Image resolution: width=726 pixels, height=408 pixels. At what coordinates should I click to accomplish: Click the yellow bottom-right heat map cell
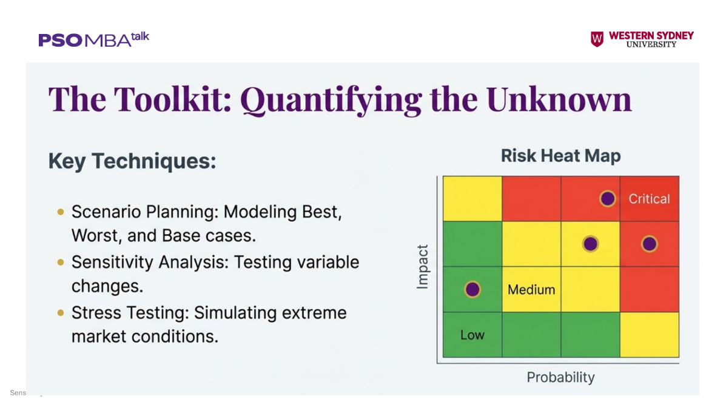point(649,335)
